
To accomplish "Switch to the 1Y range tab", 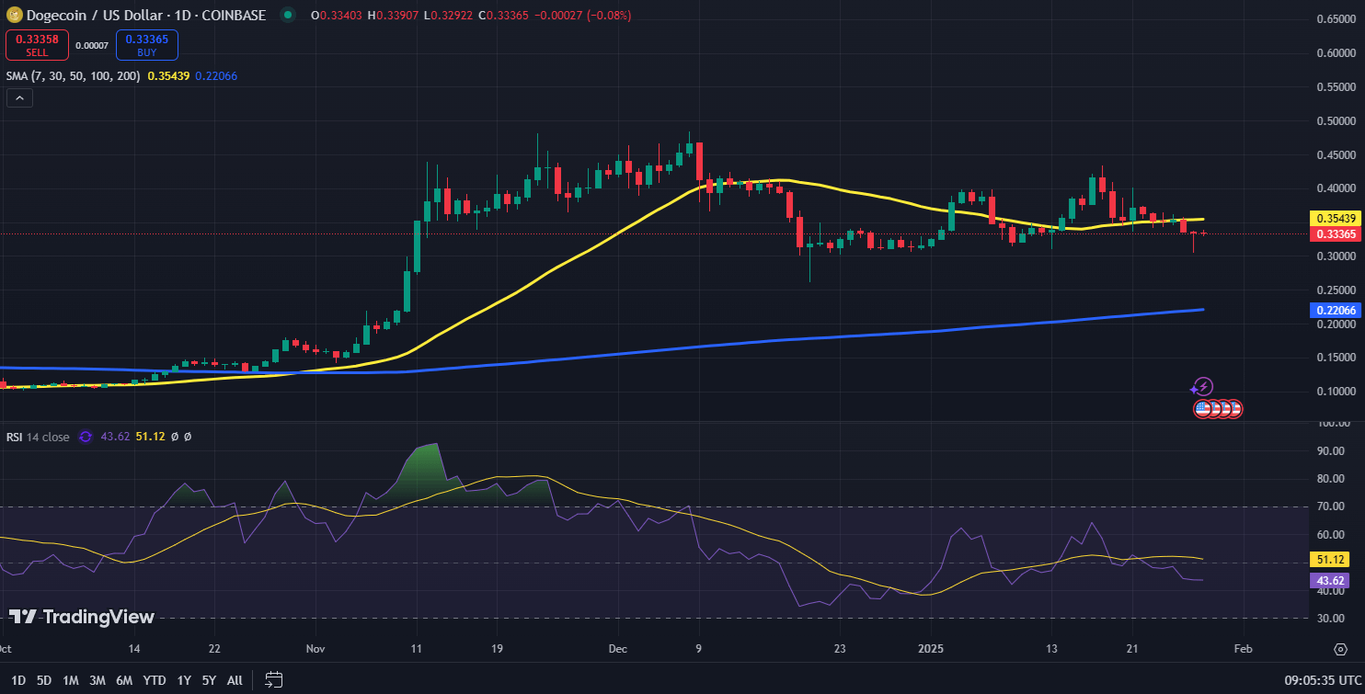I will pyautogui.click(x=184, y=680).
